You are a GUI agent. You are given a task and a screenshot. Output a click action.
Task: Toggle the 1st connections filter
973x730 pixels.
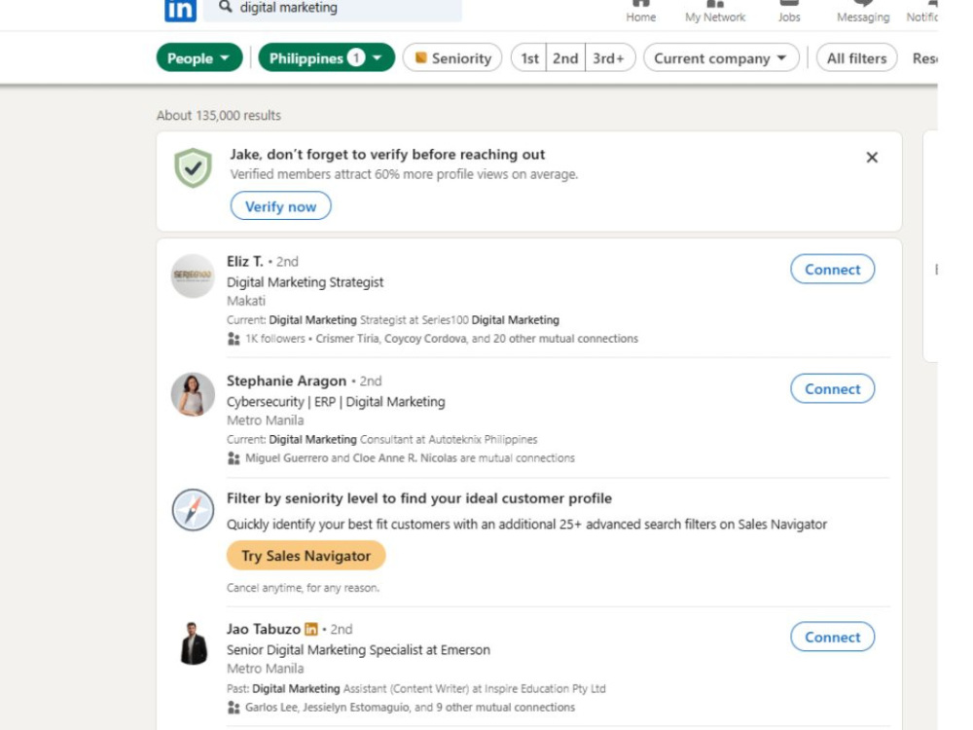[529, 57]
